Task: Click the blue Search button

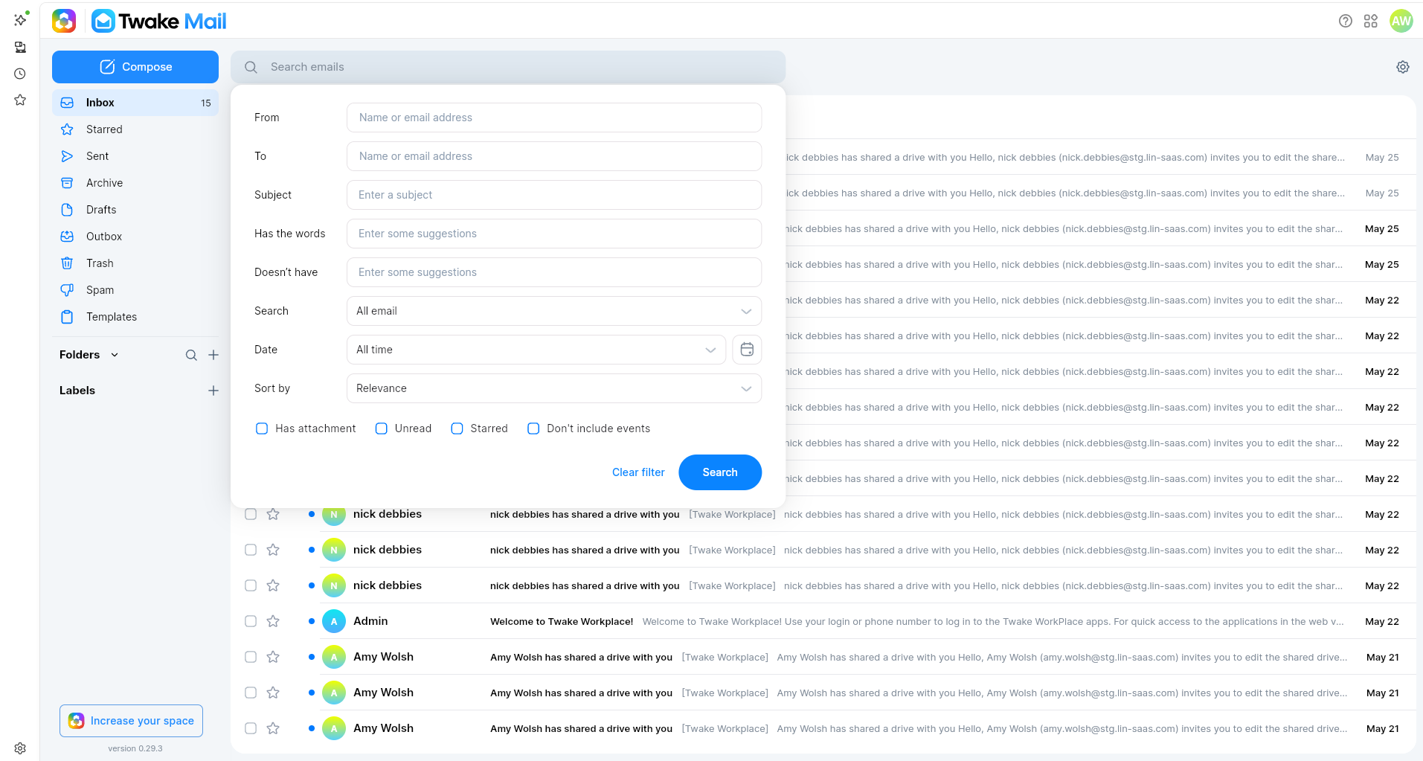Action: tap(720, 472)
